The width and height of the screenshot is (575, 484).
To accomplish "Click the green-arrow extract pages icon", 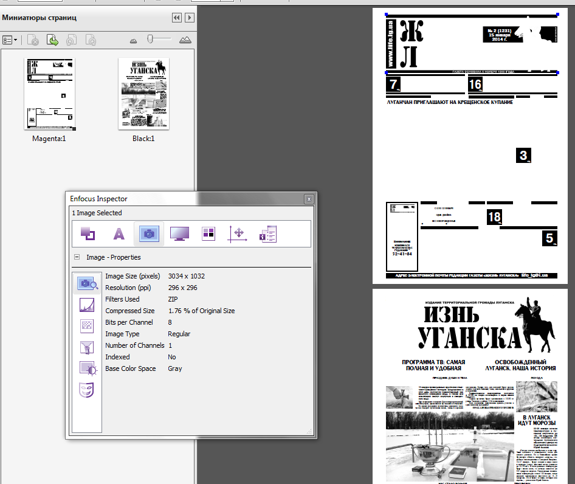I will point(52,40).
